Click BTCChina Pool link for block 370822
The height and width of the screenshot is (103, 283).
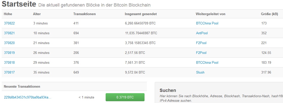pyautogui.click(x=207, y=23)
